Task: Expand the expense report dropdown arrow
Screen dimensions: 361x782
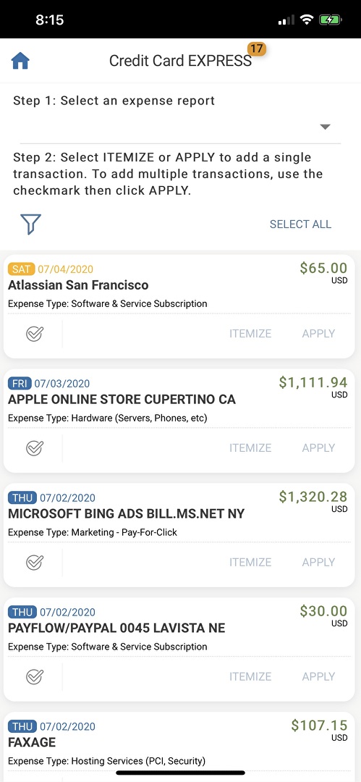Action: click(325, 127)
